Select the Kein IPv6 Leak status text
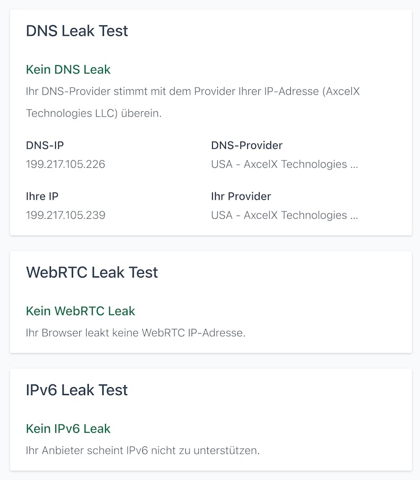 (x=68, y=429)
